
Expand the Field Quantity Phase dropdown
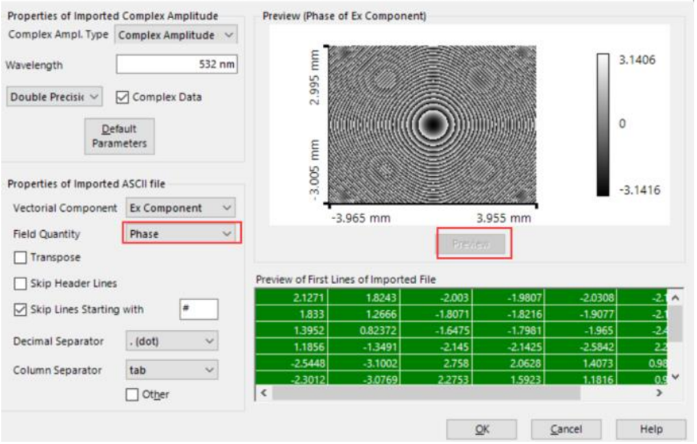pyautogui.click(x=181, y=233)
